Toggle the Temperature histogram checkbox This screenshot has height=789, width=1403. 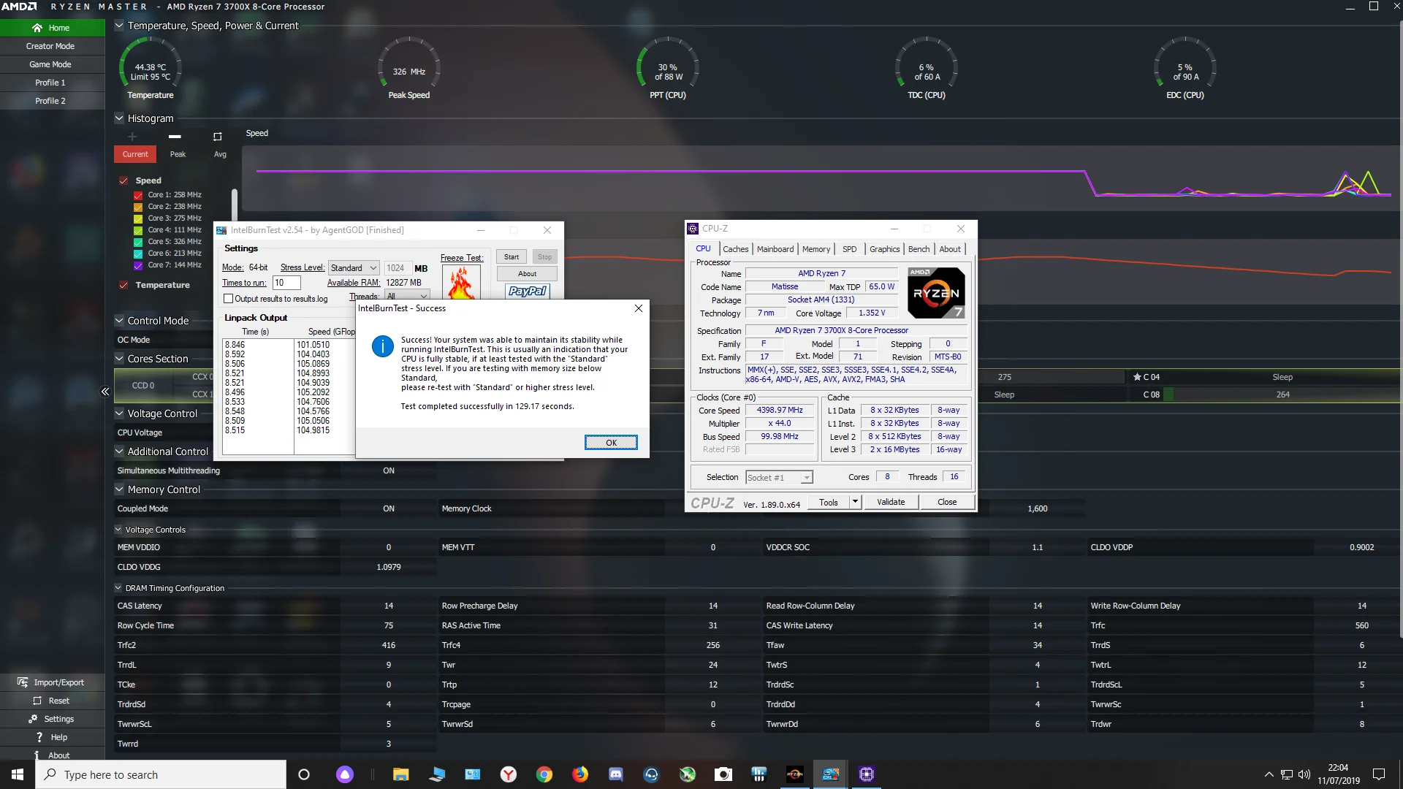click(x=123, y=285)
